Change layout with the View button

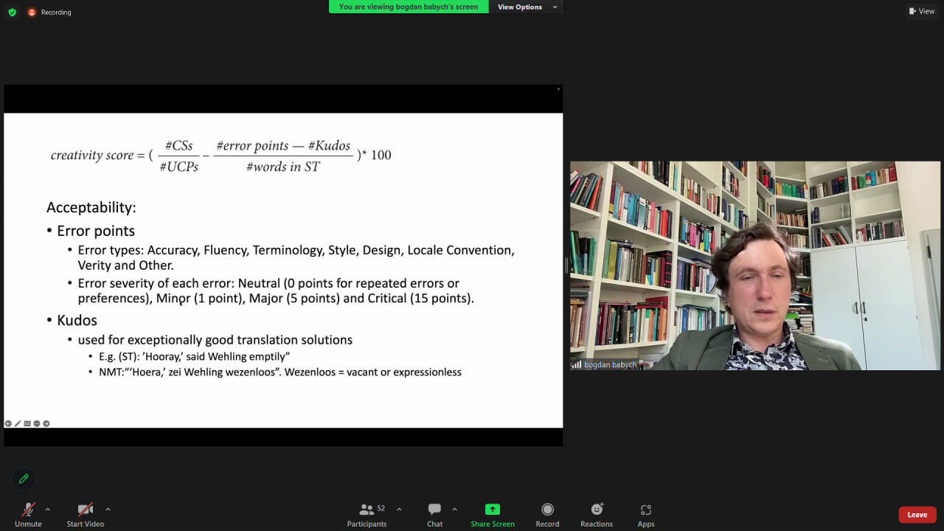[x=922, y=11]
